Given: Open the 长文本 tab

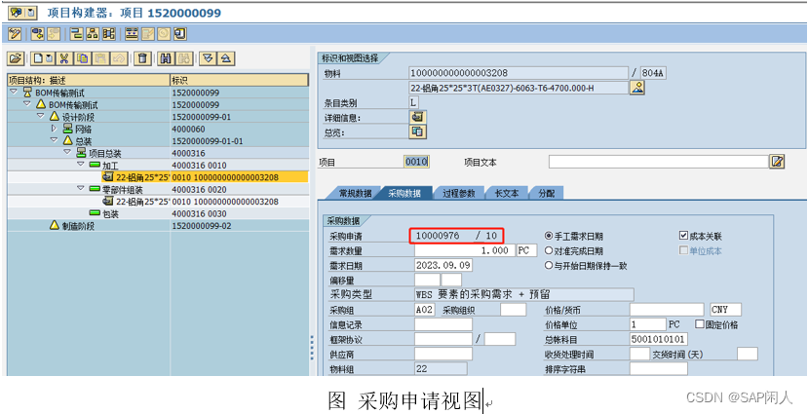Looking at the screenshot, I should 507,193.
